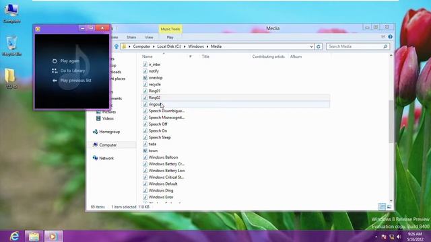Viewport: 431px width, 242px height.
Task: Select Speech Off sound file
Action: coord(158,124)
